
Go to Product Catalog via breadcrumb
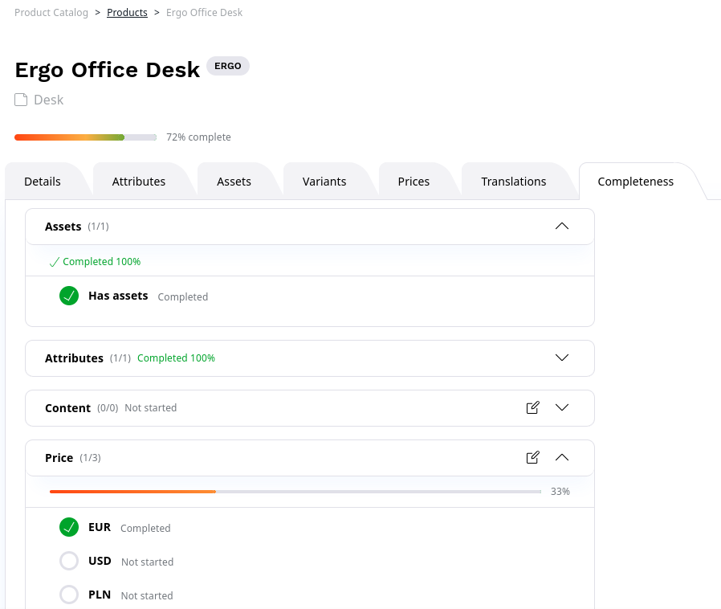click(x=51, y=12)
